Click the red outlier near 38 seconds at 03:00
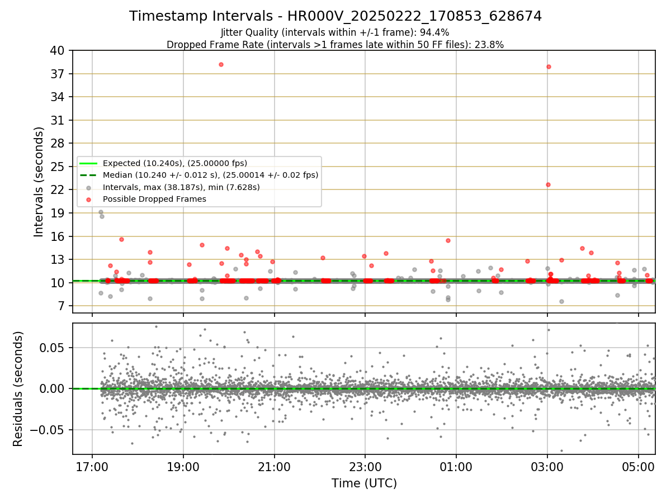671x503 pixels. pyautogui.click(x=549, y=67)
